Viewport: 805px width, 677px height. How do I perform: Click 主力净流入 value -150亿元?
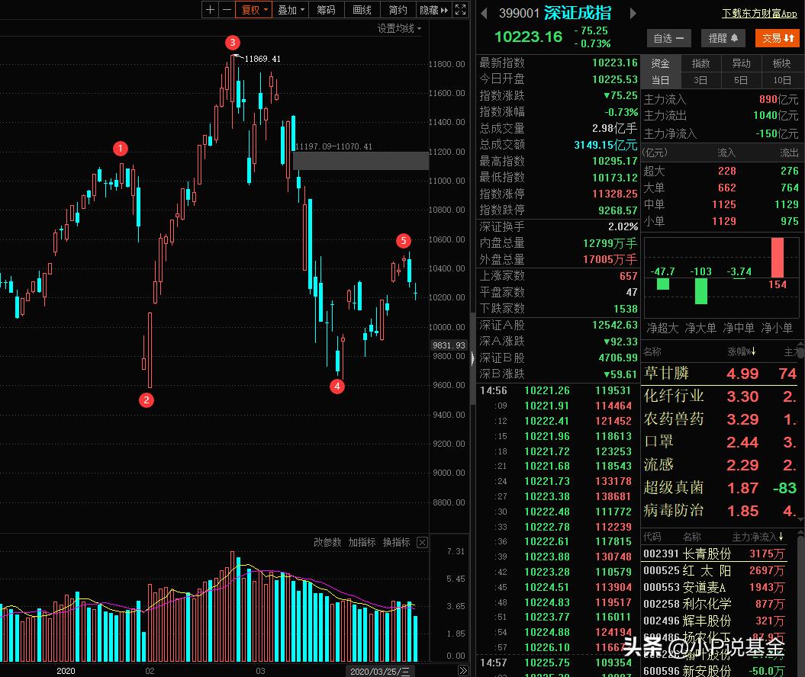pyautogui.click(x=777, y=133)
